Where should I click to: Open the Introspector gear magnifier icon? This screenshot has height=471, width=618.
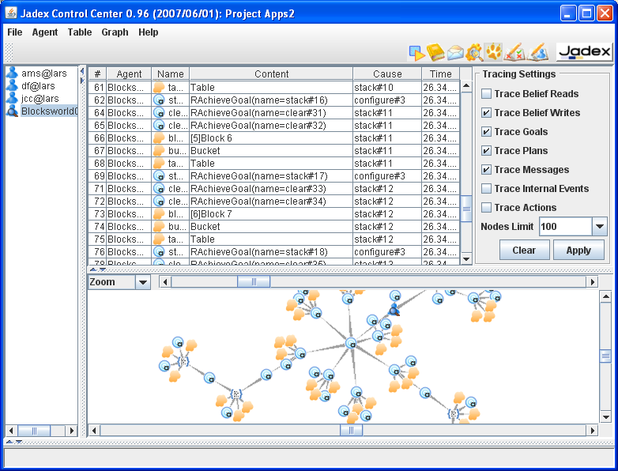point(474,52)
